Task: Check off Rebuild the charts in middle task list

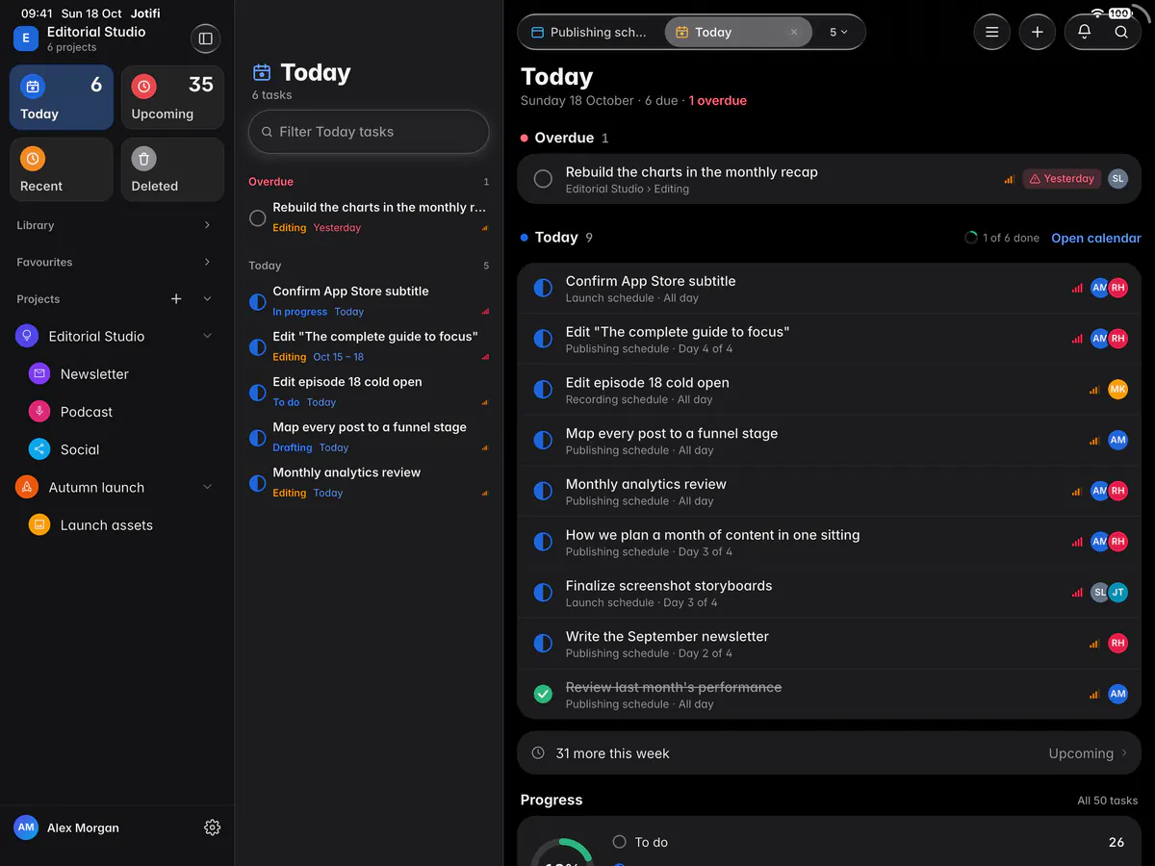Action: [x=257, y=217]
